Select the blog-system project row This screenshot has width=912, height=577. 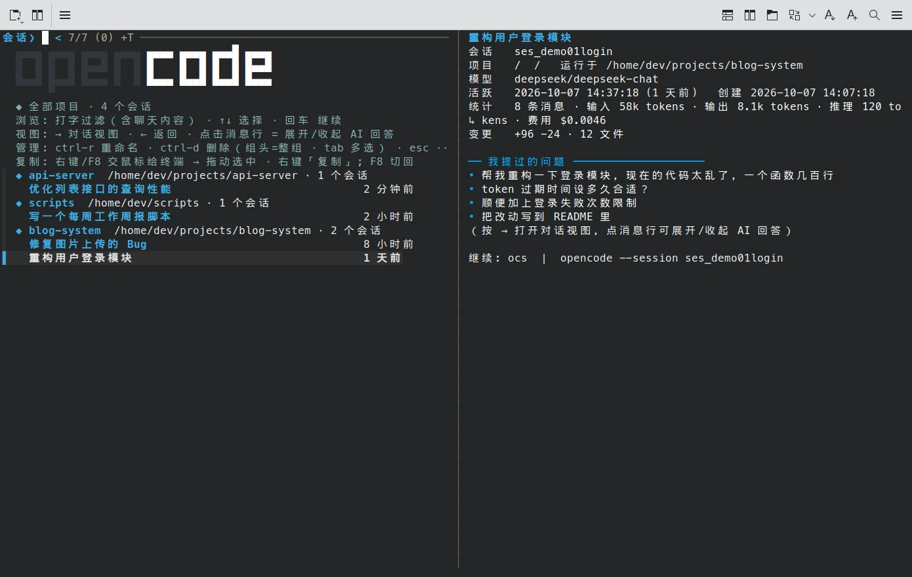pos(198,230)
